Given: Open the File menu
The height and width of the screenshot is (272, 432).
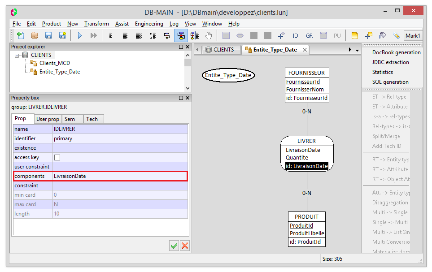Looking at the screenshot, I should coord(17,24).
